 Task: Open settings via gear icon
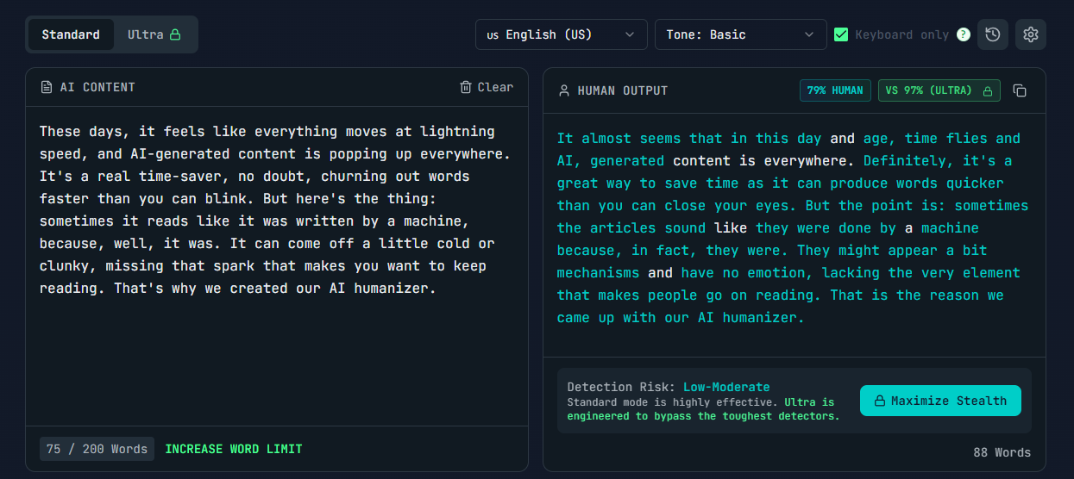(x=1030, y=34)
